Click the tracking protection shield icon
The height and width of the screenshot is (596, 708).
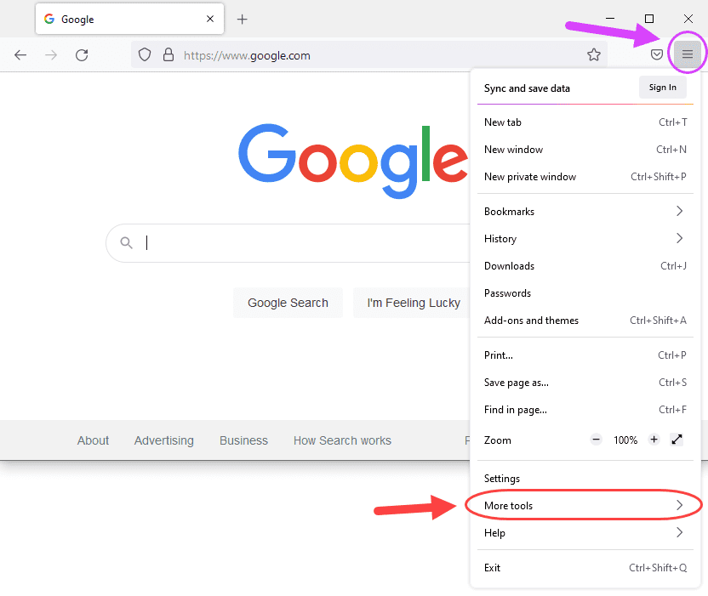pos(145,54)
